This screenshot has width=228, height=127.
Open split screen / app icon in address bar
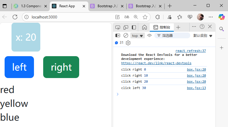pos(117,17)
